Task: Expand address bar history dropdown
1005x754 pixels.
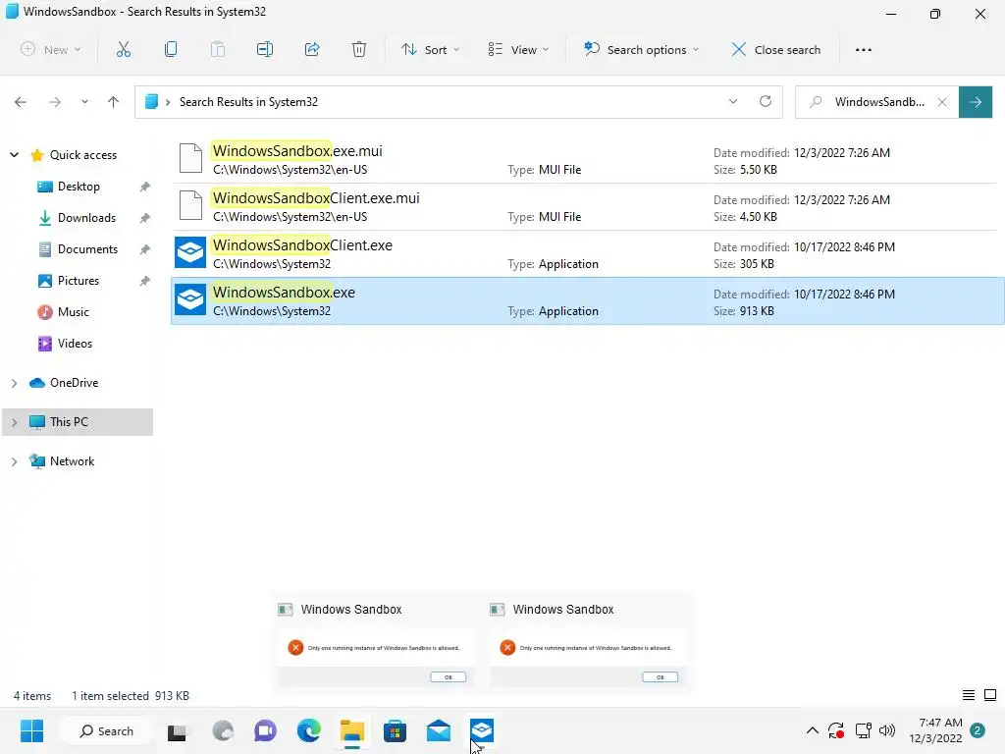Action: click(x=732, y=101)
